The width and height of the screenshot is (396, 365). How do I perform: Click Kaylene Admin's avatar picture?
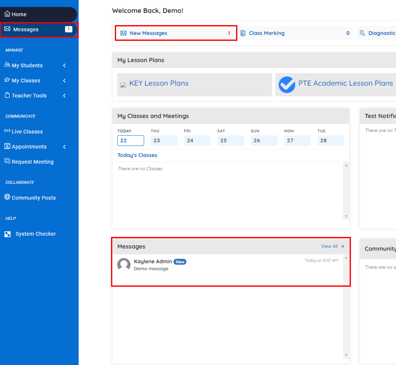click(x=124, y=265)
